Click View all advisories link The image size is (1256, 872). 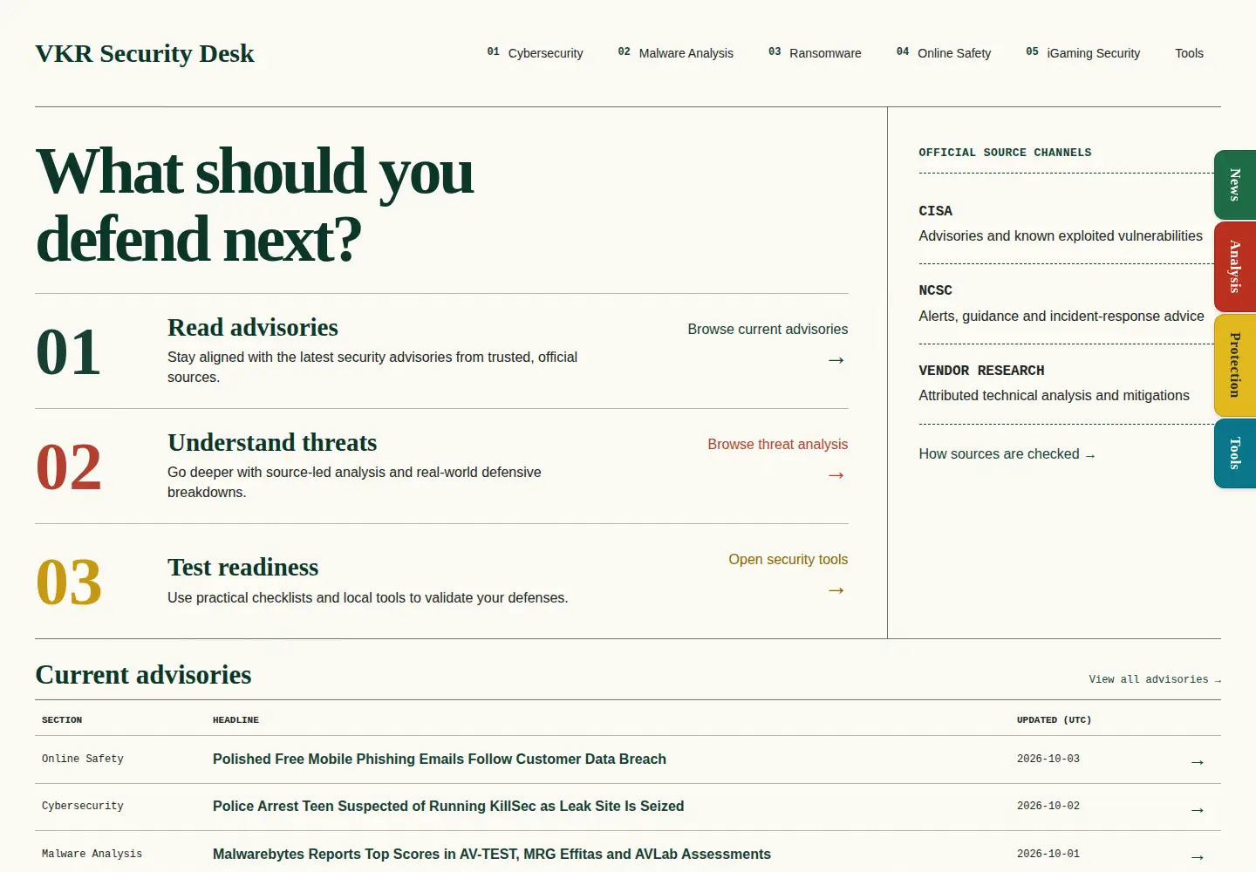point(1155,679)
